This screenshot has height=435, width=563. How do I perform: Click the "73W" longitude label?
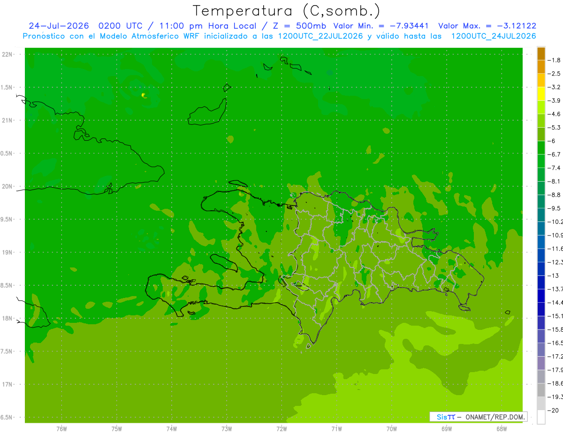[227, 429]
